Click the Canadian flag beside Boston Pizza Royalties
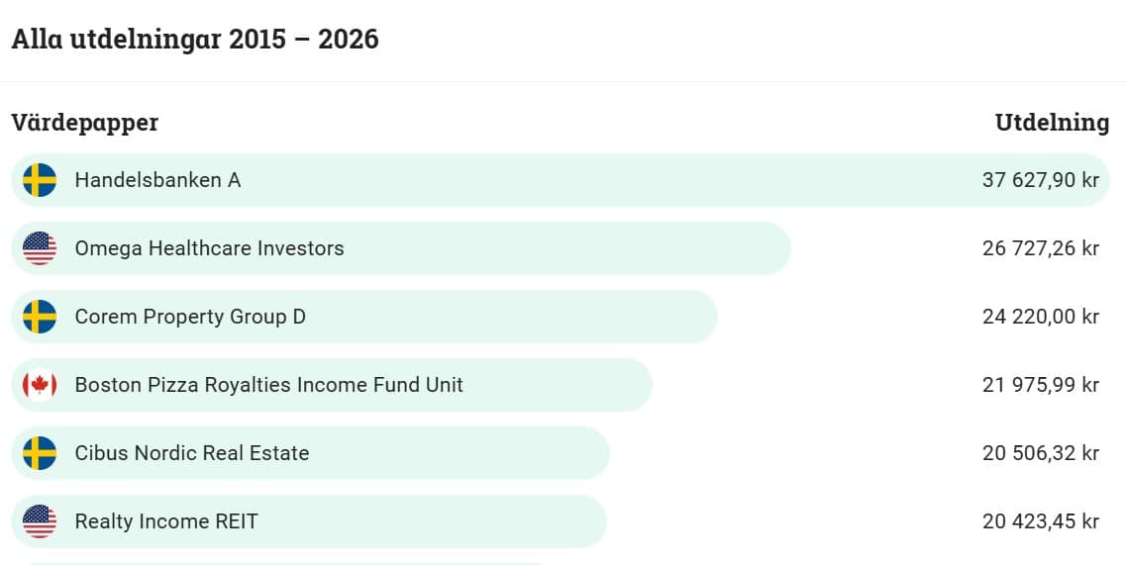 (x=40, y=385)
